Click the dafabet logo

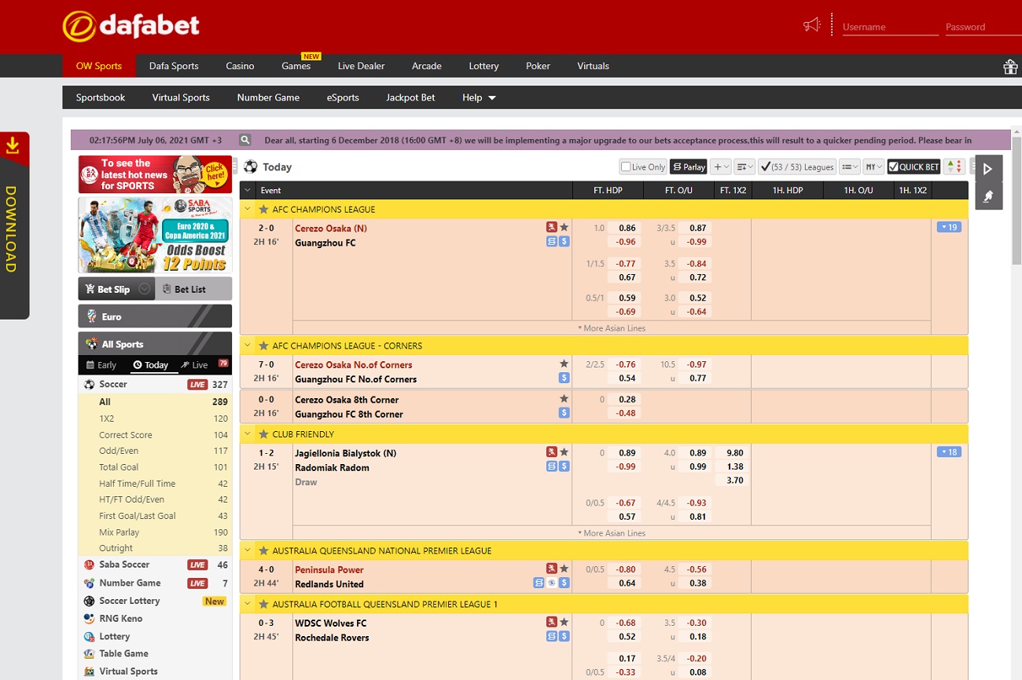(x=131, y=26)
